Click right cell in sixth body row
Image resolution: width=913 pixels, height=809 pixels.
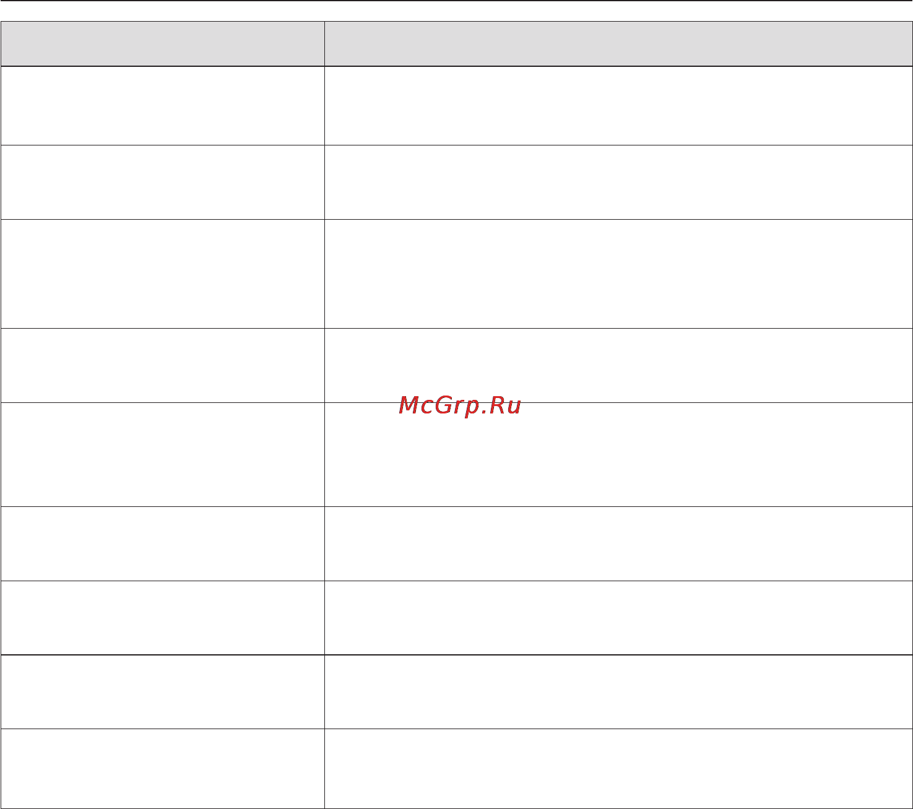pyautogui.click(x=618, y=544)
